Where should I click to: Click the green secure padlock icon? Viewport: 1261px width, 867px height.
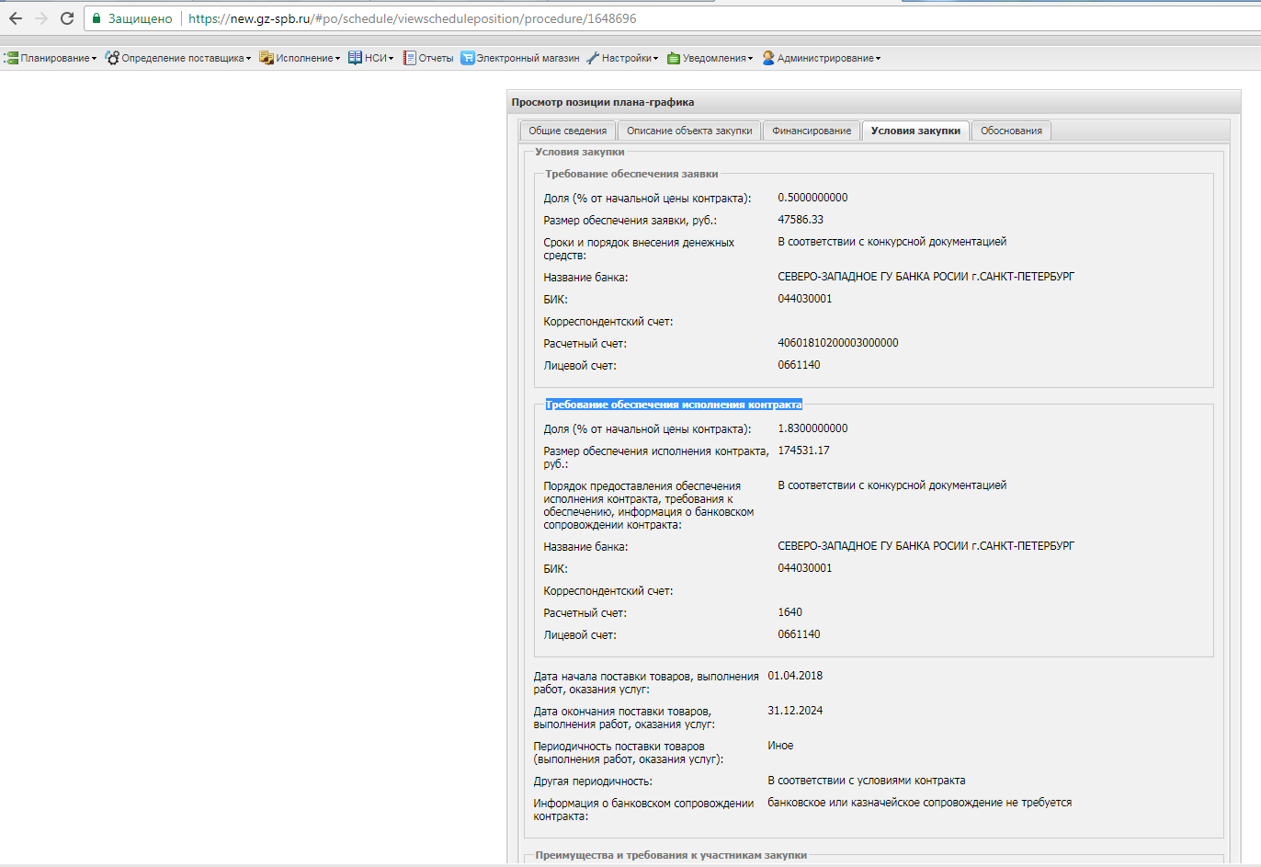97,18
